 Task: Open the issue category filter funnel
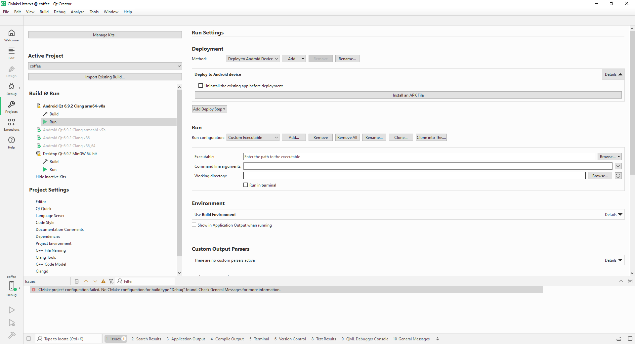click(111, 281)
